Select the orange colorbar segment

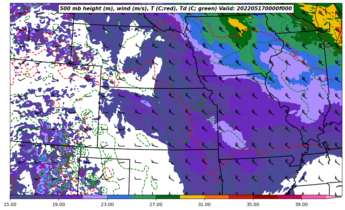click(216, 197)
